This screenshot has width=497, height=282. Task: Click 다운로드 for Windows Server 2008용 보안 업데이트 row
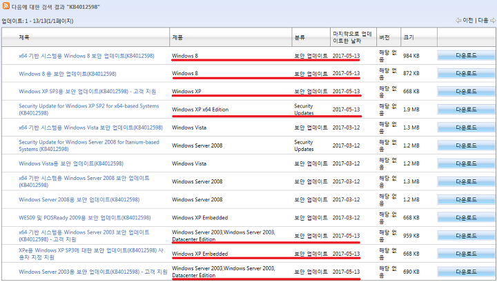pyautogui.click(x=466, y=200)
